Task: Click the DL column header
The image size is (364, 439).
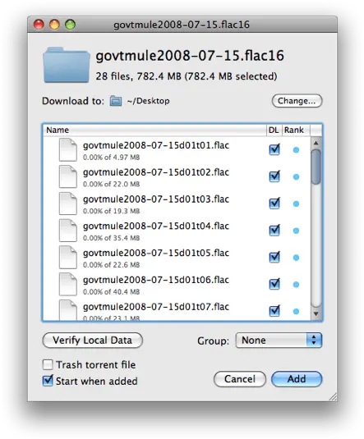Action: pyautogui.click(x=274, y=130)
